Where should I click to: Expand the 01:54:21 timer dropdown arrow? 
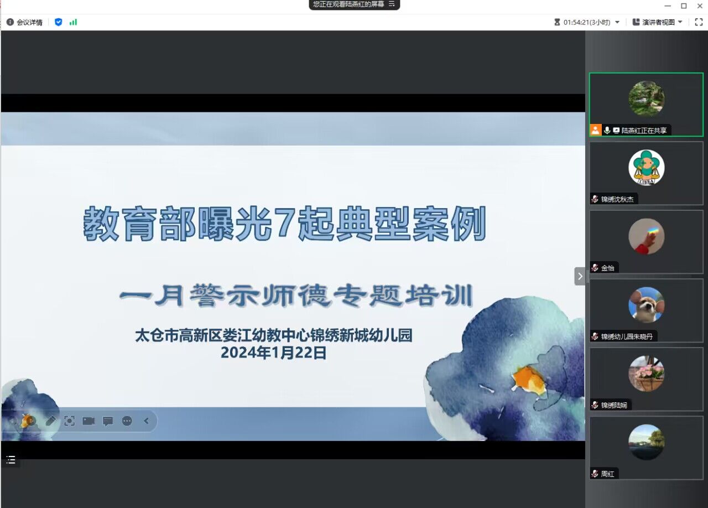tap(617, 22)
